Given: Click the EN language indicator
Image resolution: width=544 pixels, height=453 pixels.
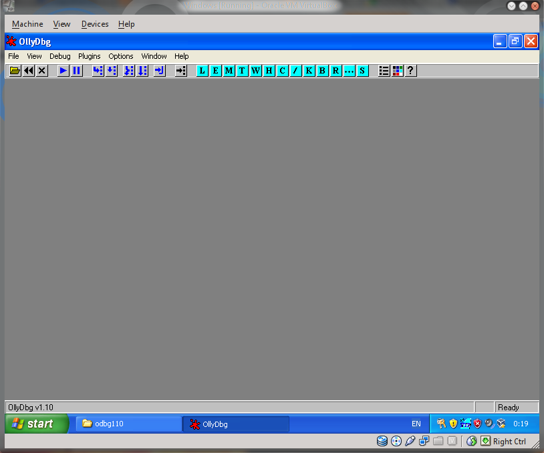Looking at the screenshot, I should coord(416,424).
